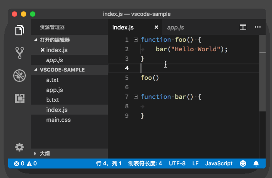Image resolution: width=272 pixels, height=178 pixels.
Task: Close the index.js editor tab
Action: (x=156, y=27)
